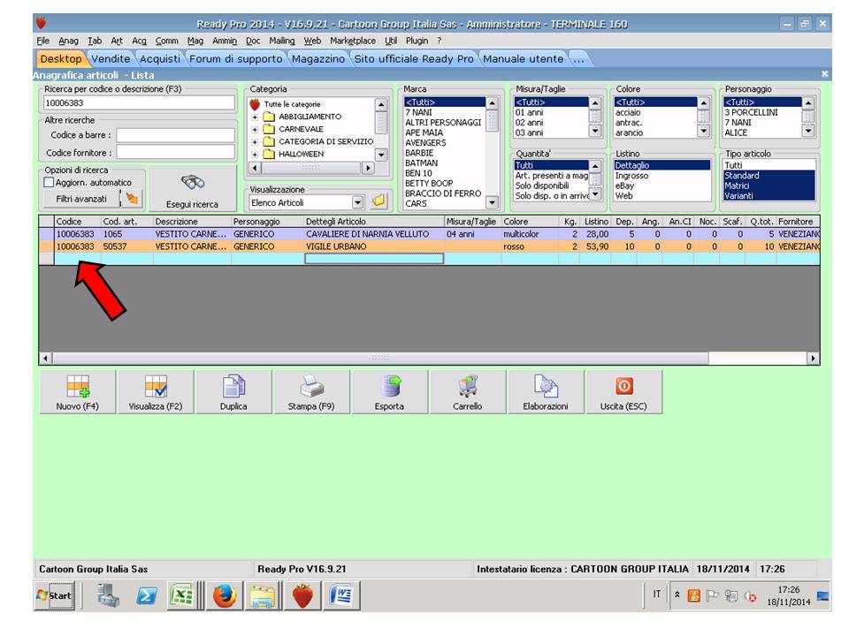Open the Anag menu
This screenshot has height=636, width=849.
coord(68,41)
